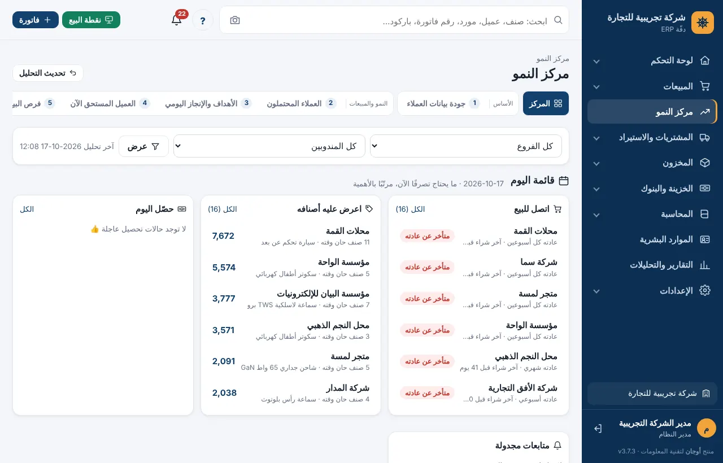Click the search input field
The height and width of the screenshot is (463, 723).
394,20
